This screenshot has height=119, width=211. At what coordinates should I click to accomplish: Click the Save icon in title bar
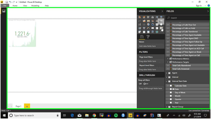[x=7, y=2]
